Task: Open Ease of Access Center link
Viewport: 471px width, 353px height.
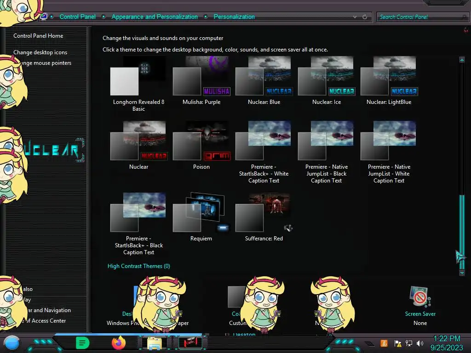Action: pos(45,320)
